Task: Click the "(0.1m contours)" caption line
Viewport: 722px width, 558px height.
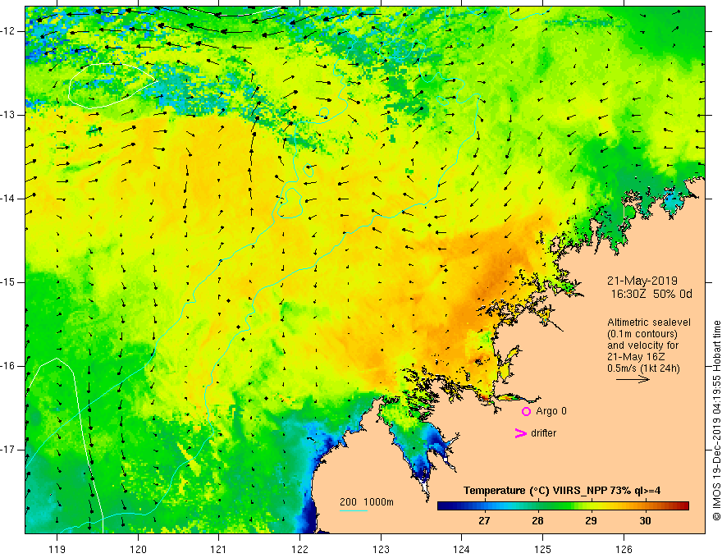Action: [x=642, y=334]
